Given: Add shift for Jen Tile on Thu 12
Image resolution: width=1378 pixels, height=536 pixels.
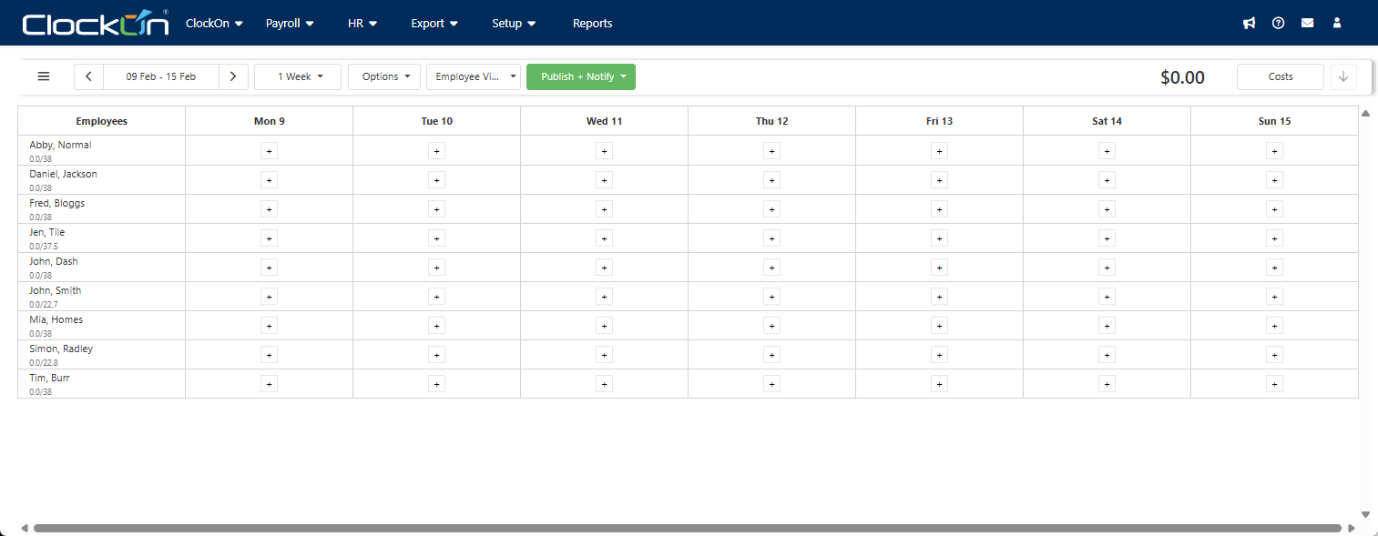Looking at the screenshot, I should [x=771, y=238].
